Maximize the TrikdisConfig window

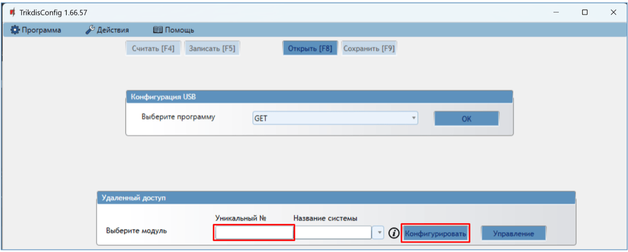point(585,12)
